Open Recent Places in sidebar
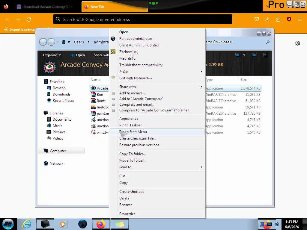Image resolution: width=307 pixels, height=230 pixels. 61,101
